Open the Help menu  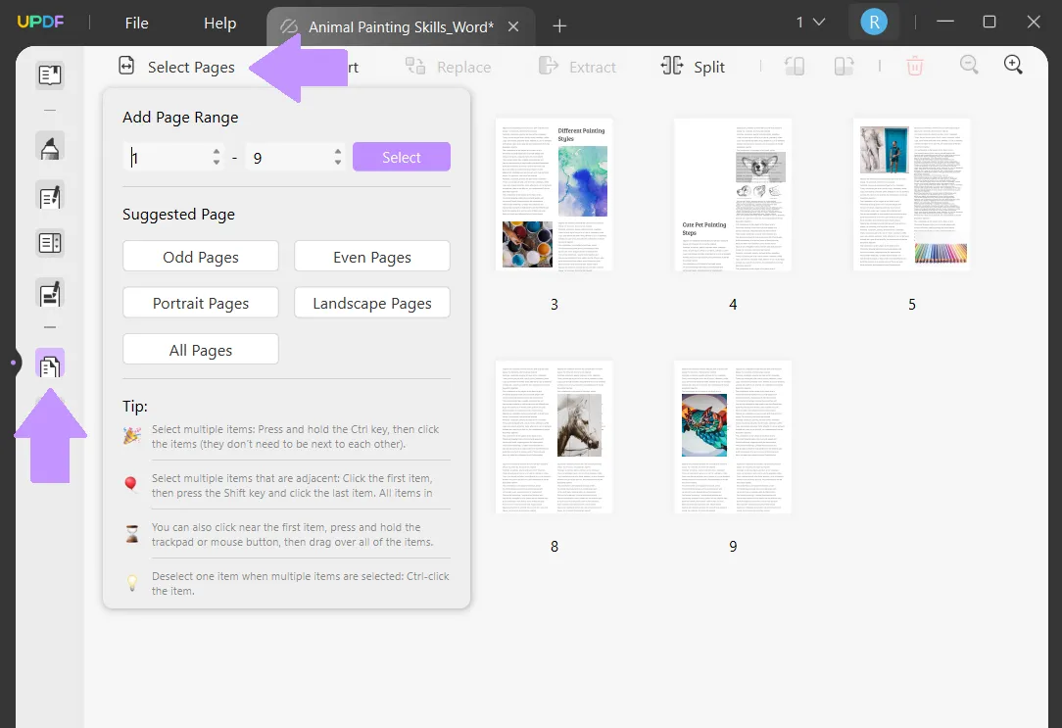click(220, 23)
